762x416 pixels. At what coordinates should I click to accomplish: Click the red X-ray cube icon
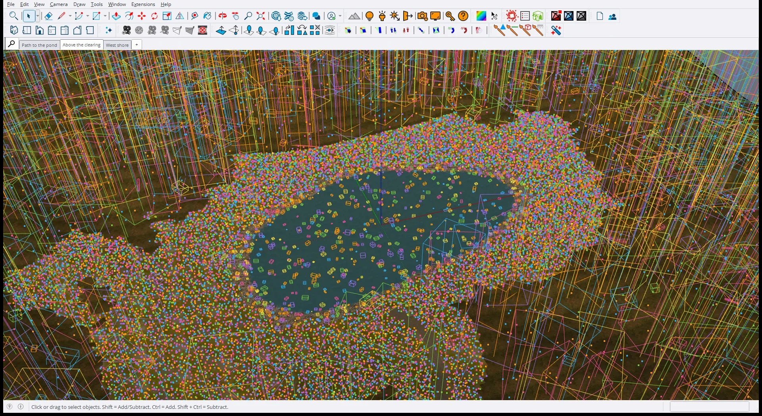click(556, 16)
